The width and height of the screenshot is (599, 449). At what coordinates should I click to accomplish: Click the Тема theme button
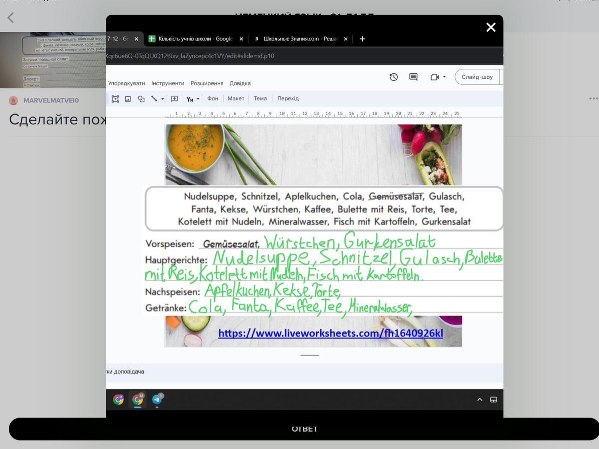point(260,98)
